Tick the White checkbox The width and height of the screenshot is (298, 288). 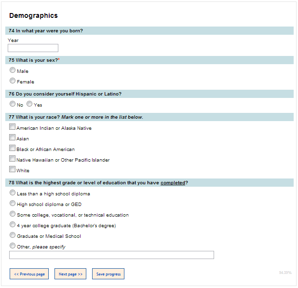(12, 170)
